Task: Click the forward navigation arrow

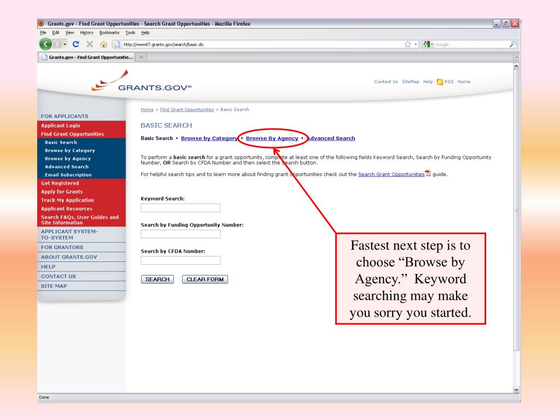Action: (x=57, y=44)
